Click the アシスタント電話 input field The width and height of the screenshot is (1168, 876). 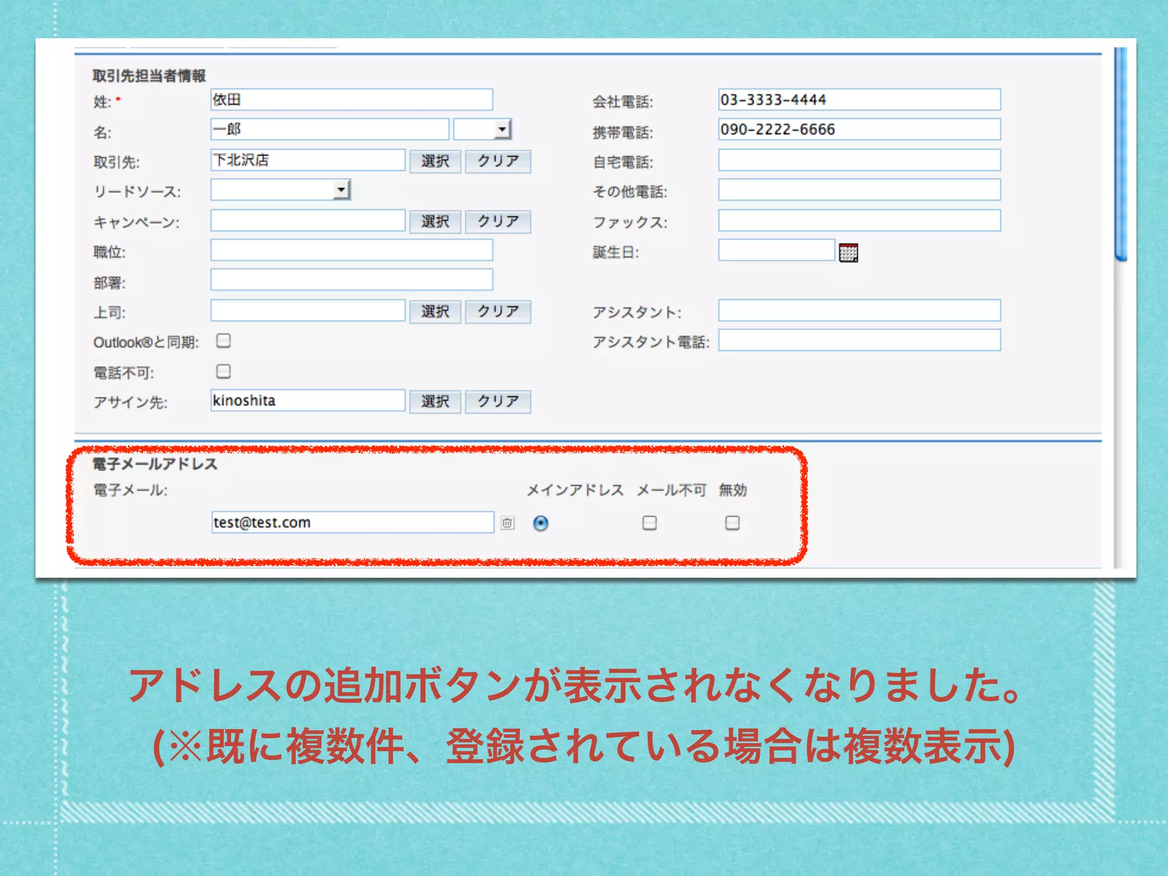click(x=859, y=340)
